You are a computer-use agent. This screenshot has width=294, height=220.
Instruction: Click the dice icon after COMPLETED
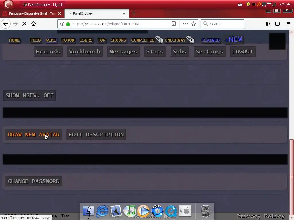(x=159, y=39)
